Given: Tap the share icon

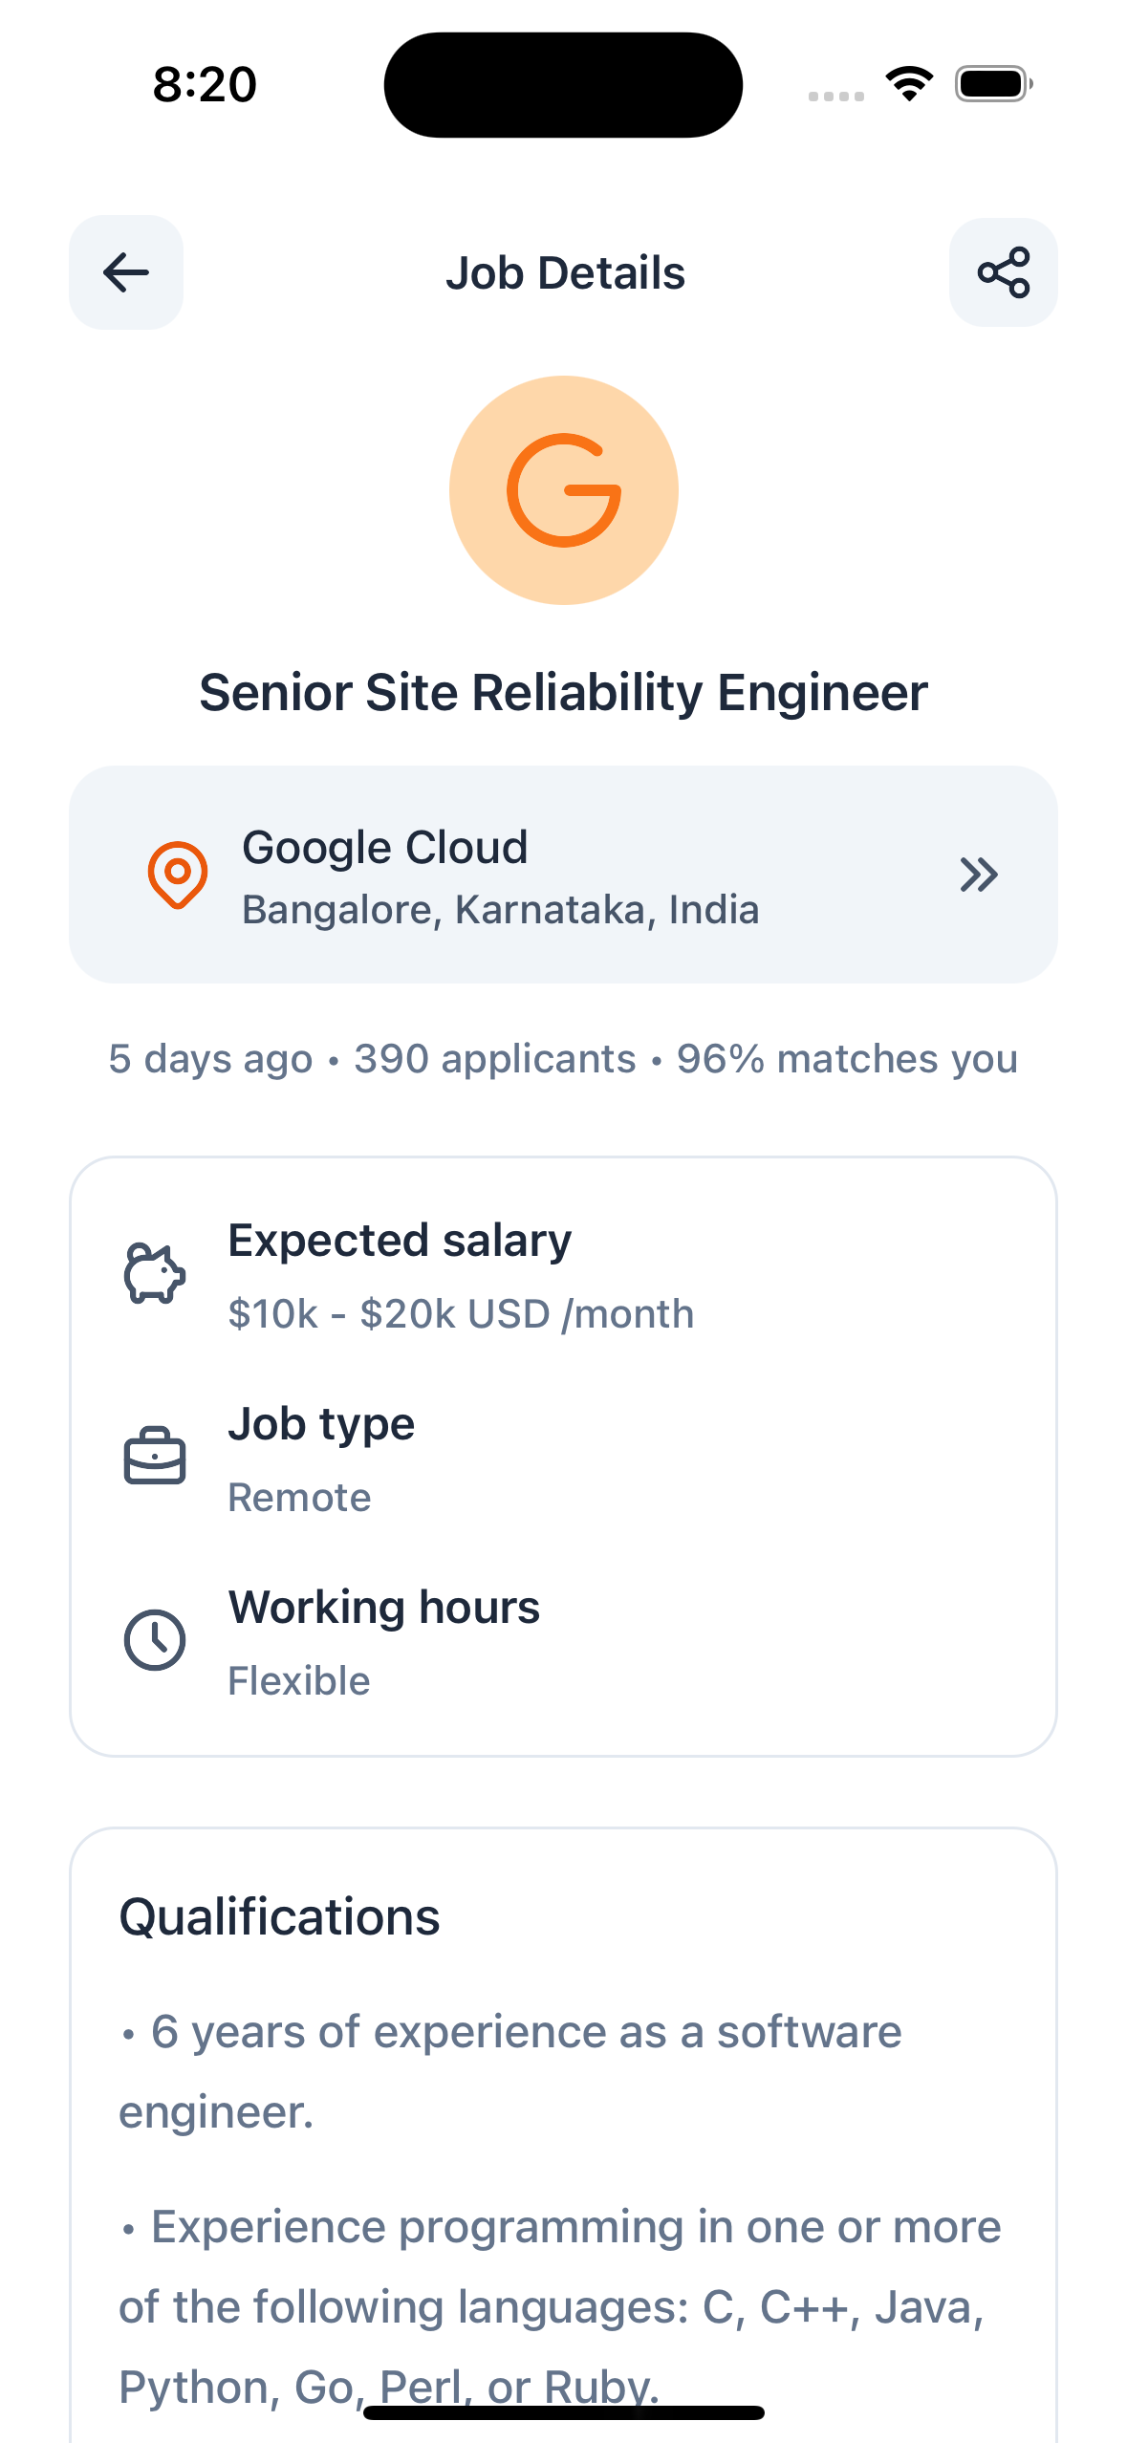Looking at the screenshot, I should (x=1003, y=272).
